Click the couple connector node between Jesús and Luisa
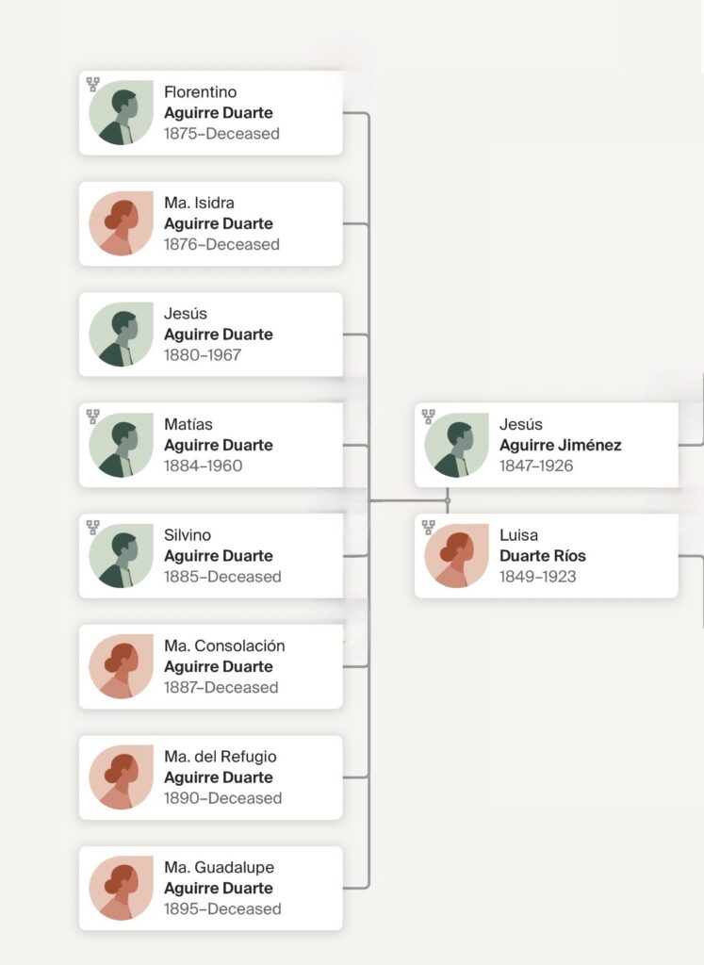The image size is (704, 965). coord(448,500)
